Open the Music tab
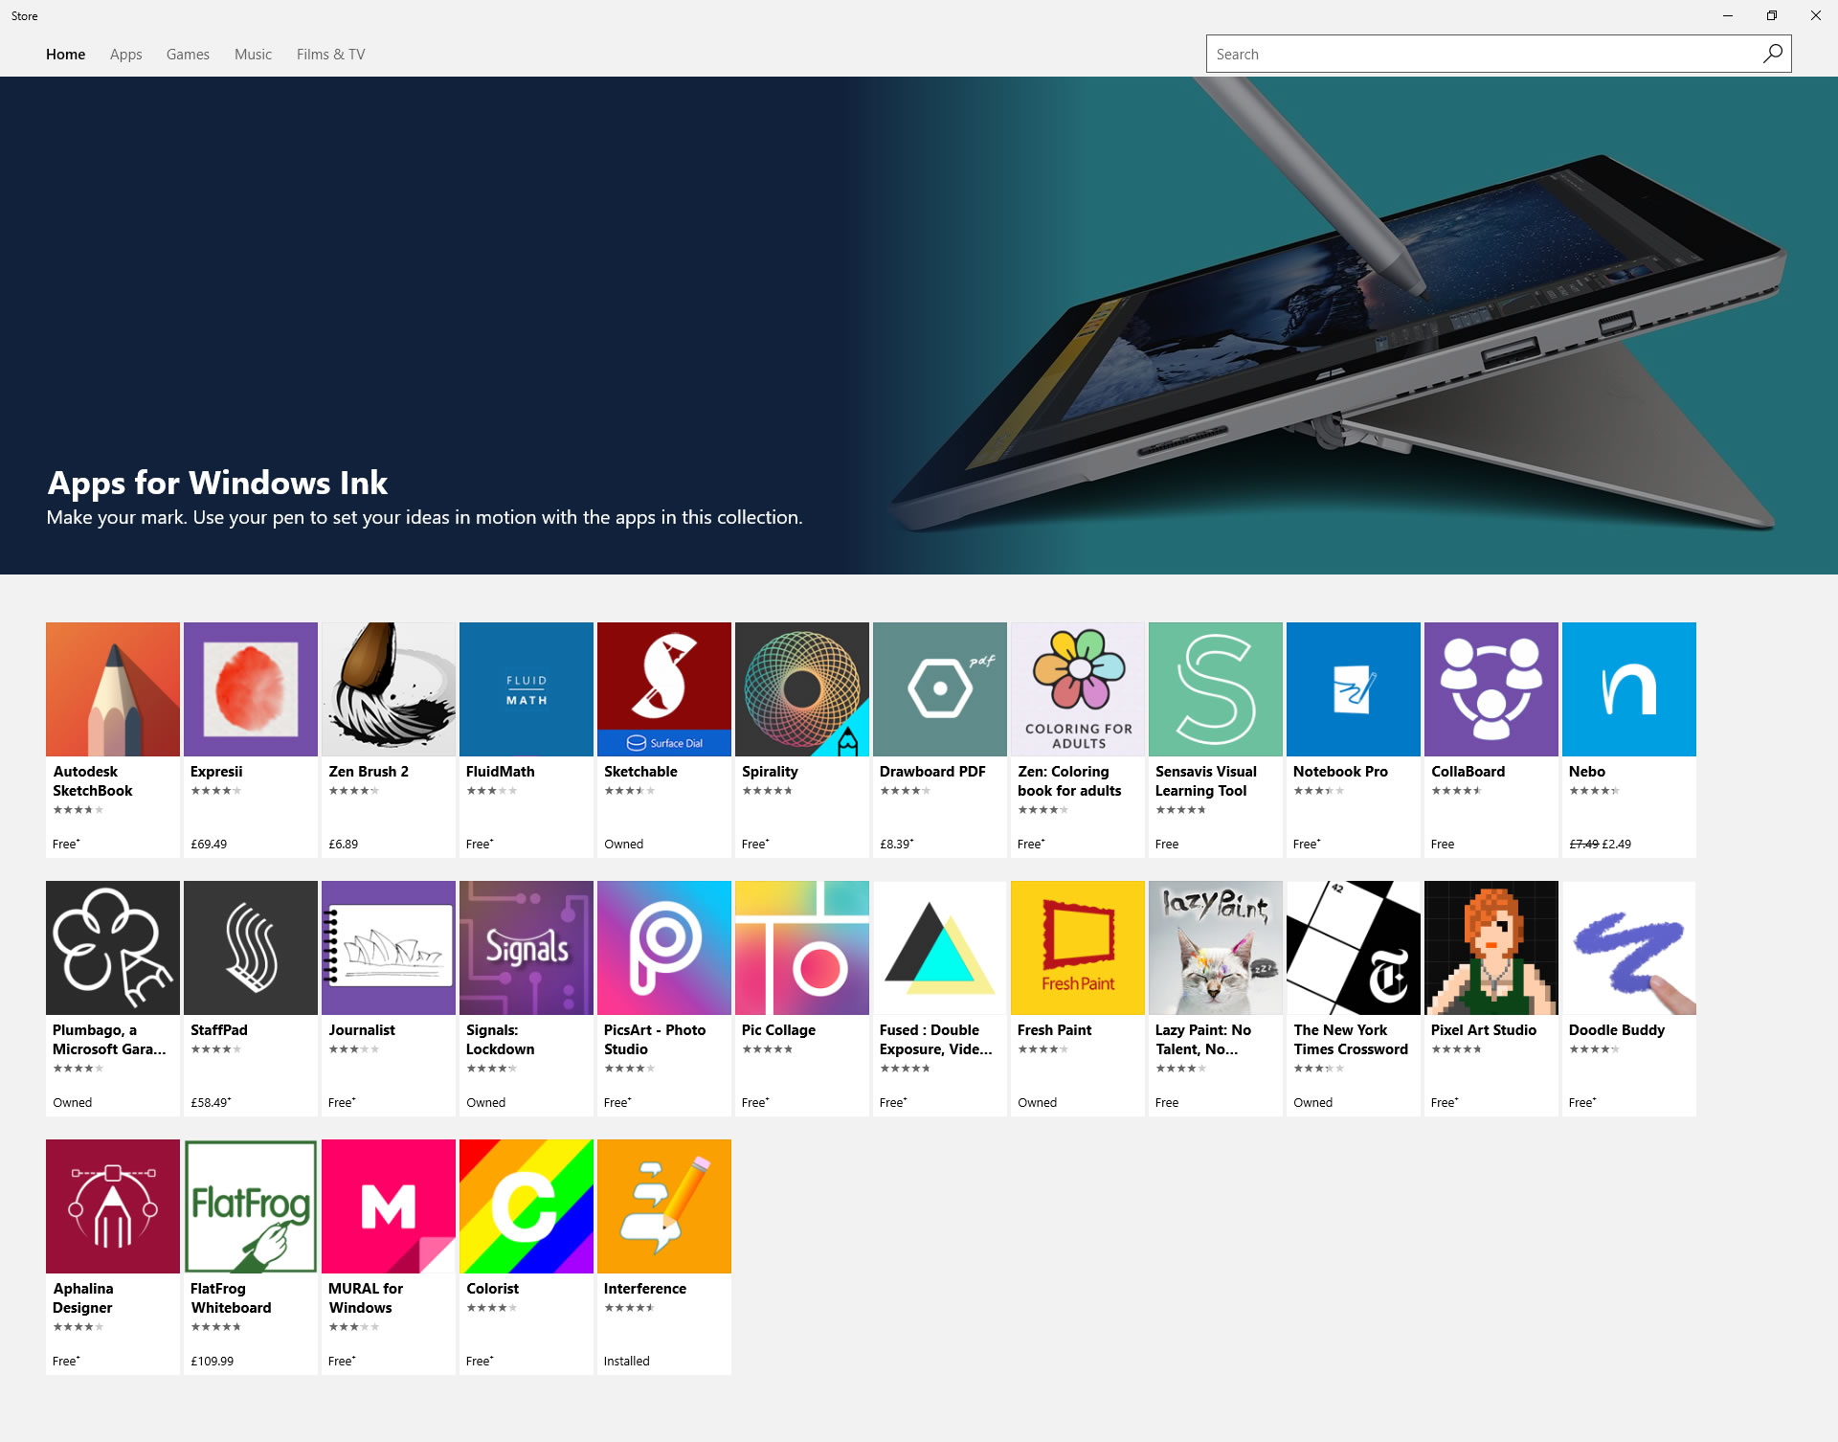This screenshot has width=1838, height=1442. (253, 55)
